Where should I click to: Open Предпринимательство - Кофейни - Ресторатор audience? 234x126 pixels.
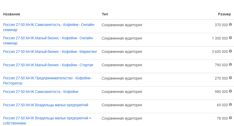tap(48, 81)
